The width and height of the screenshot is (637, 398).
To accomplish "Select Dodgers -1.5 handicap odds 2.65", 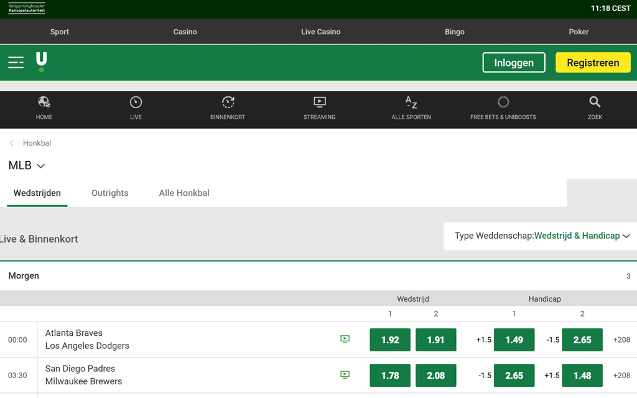I will pyautogui.click(x=582, y=340).
